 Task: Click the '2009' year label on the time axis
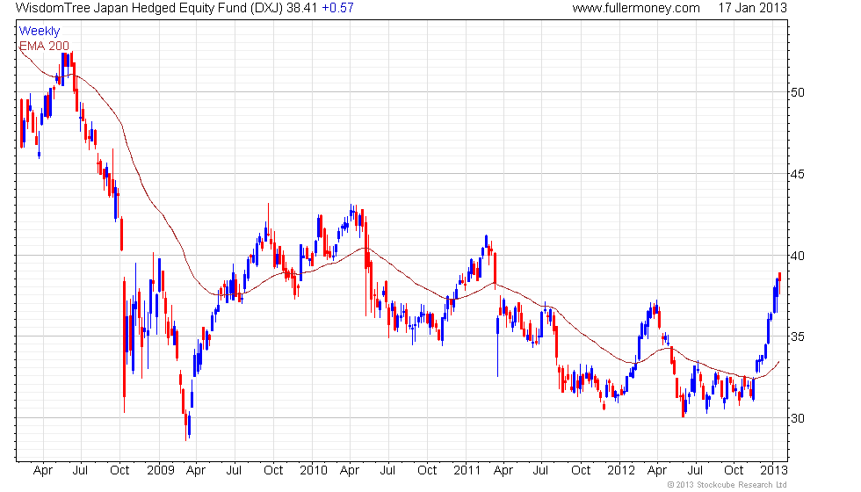click(160, 471)
